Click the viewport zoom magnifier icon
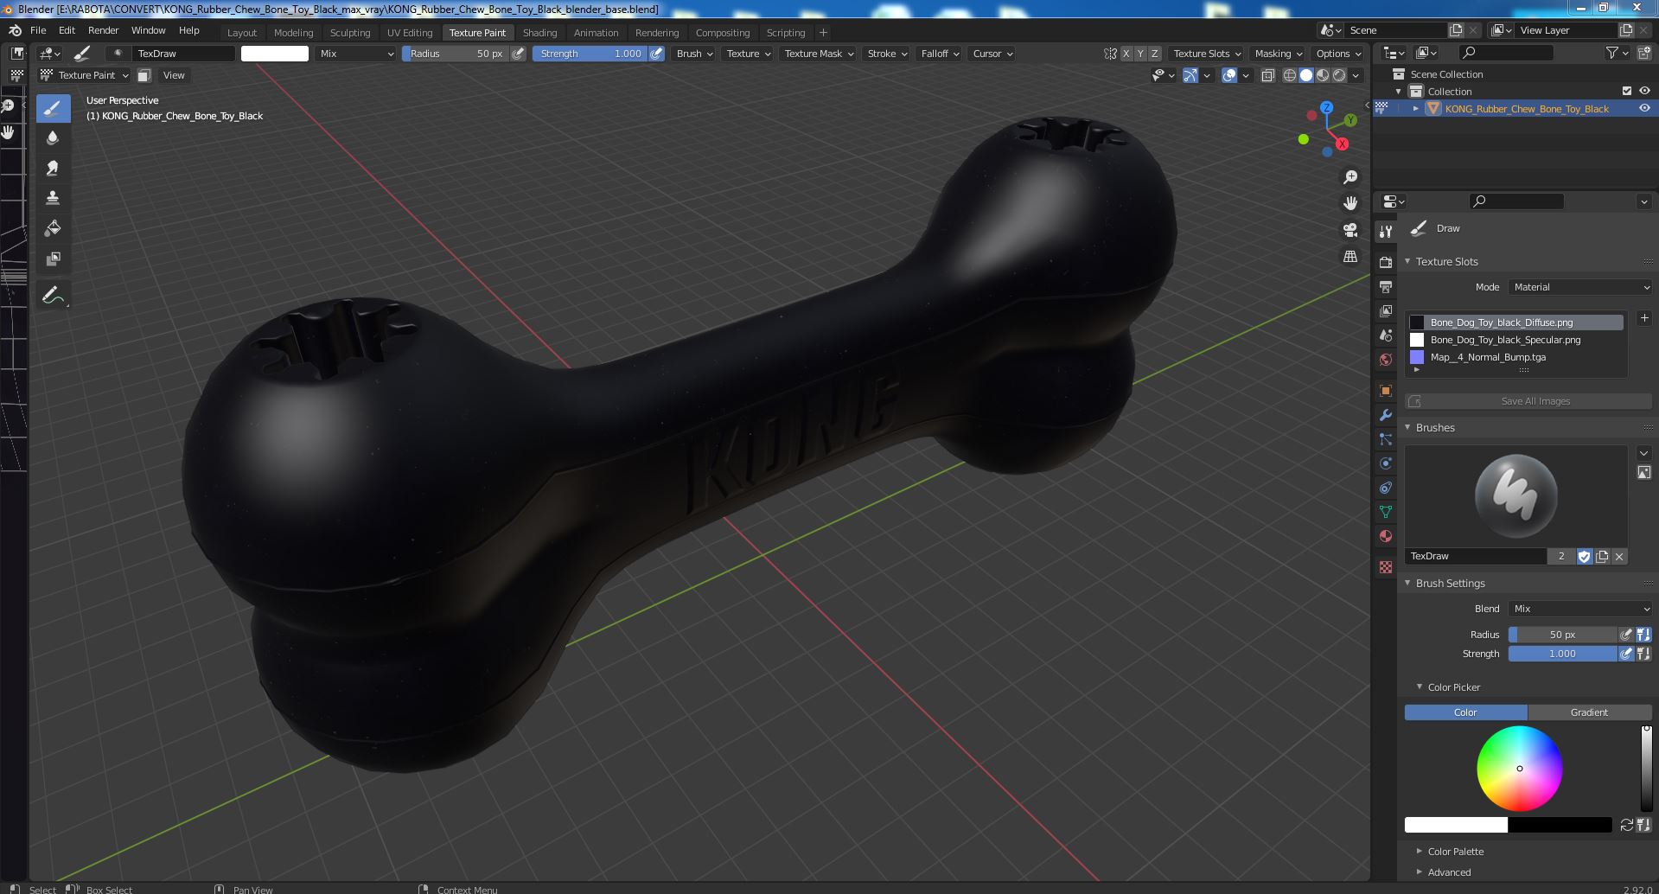The width and height of the screenshot is (1659, 894). (1350, 177)
